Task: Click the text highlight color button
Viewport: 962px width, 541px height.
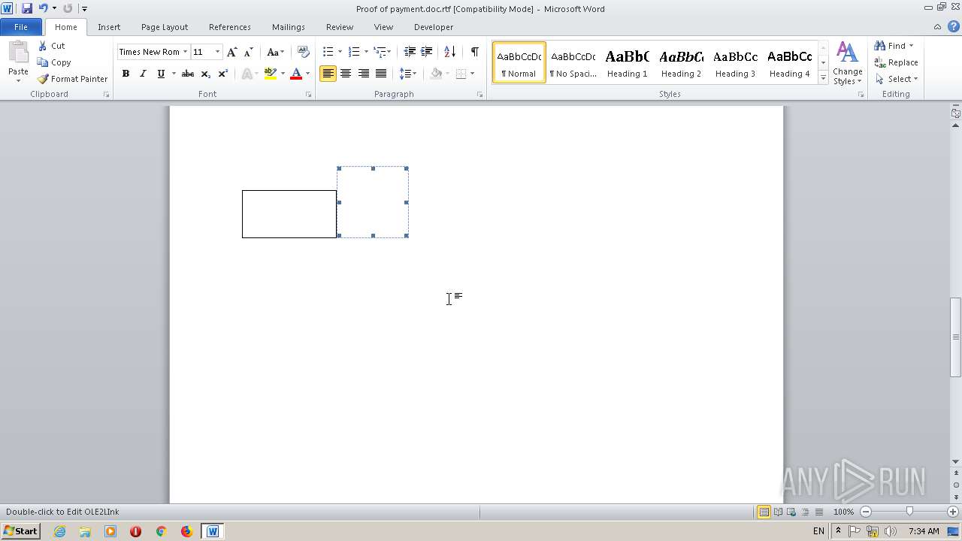Action: click(x=270, y=74)
